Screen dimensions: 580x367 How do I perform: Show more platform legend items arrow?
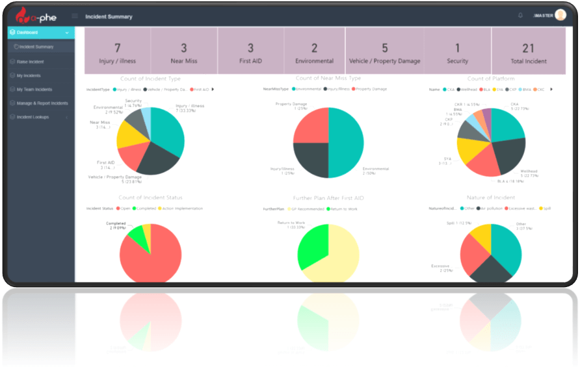tap(551, 90)
